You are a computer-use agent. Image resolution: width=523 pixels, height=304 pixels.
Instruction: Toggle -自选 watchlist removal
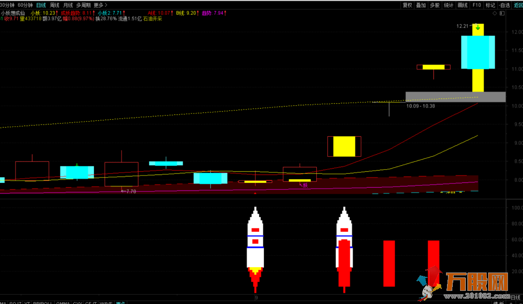504,5
